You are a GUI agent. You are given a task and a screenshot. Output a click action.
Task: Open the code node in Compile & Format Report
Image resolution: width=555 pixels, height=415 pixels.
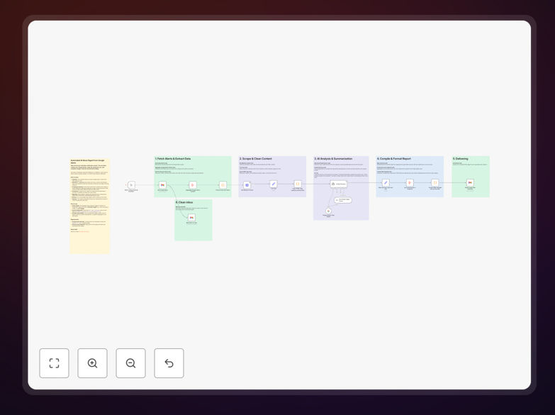[x=435, y=182]
